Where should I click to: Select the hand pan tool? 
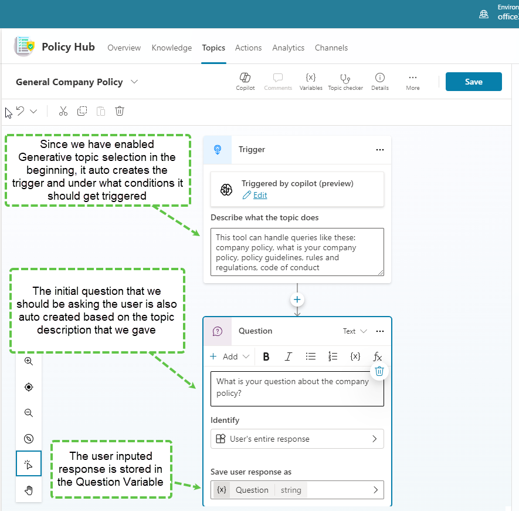(29, 490)
